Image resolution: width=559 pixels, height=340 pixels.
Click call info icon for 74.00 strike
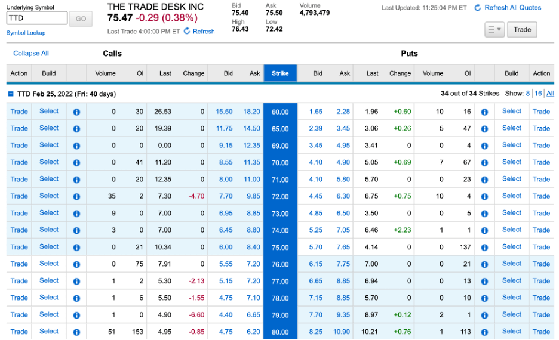pos(76,230)
